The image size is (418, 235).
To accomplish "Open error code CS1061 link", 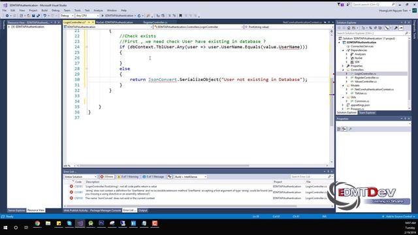I will pyautogui.click(x=78, y=192).
